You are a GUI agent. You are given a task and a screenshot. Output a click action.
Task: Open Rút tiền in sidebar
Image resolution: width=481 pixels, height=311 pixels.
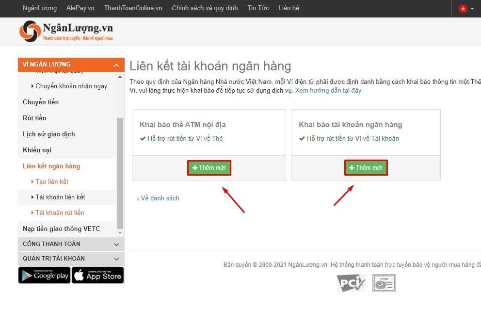(x=34, y=118)
